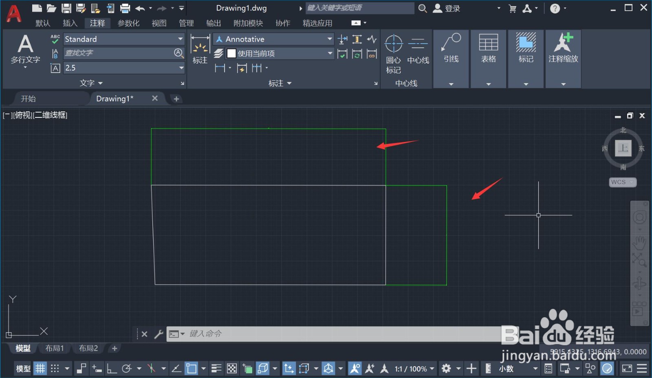This screenshot has width=652, height=378.
Task: Toggle ortho mode in status bar
Action: click(111, 369)
